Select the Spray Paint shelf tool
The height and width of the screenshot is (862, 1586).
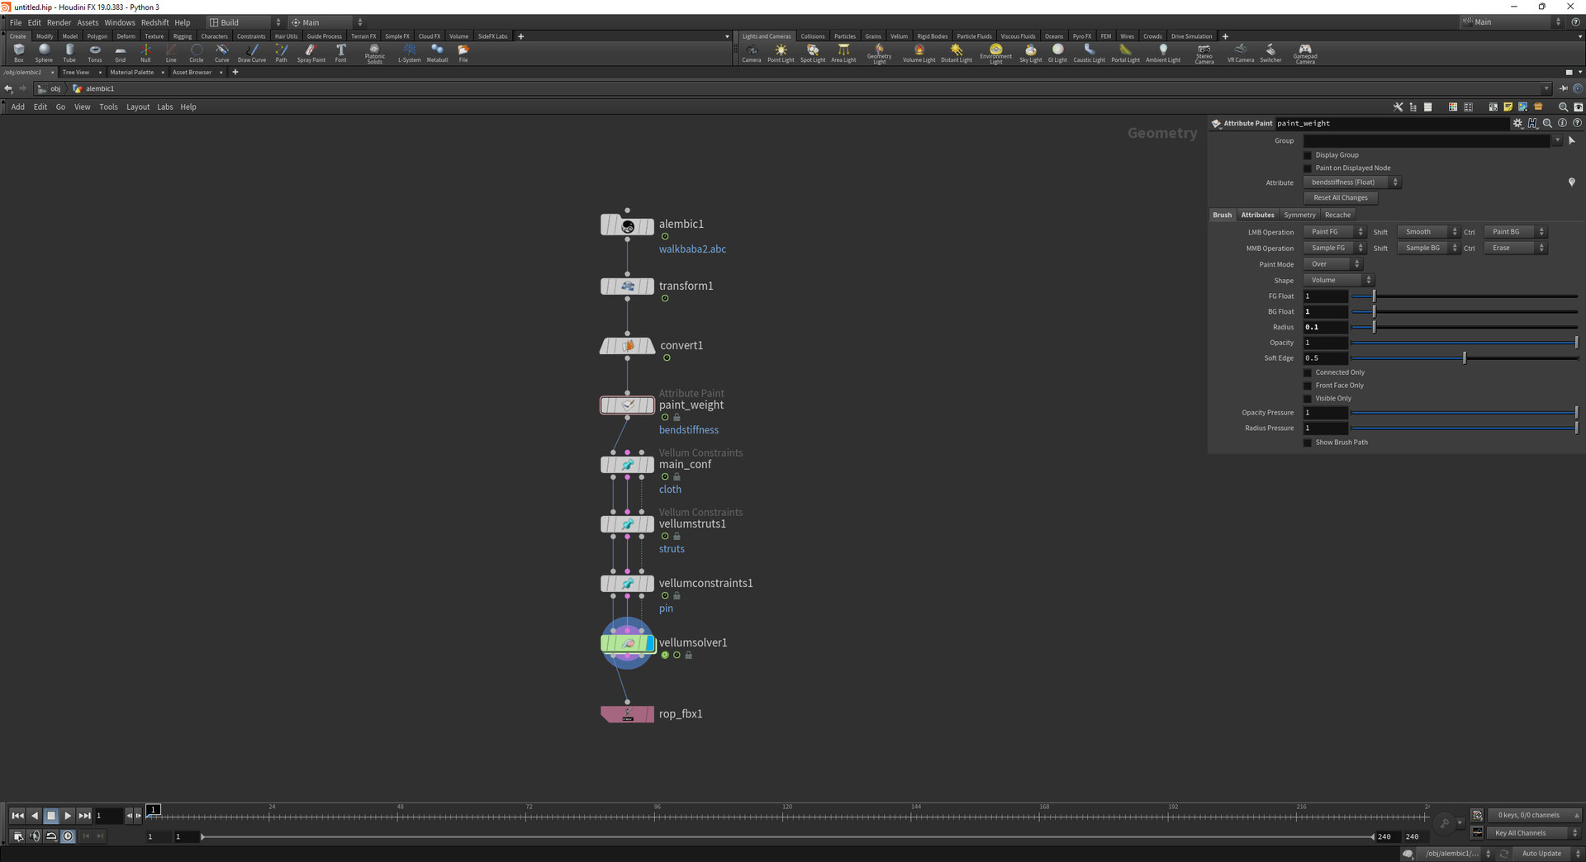pyautogui.click(x=311, y=53)
